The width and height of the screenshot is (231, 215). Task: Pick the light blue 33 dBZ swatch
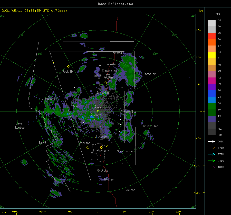point(211,100)
